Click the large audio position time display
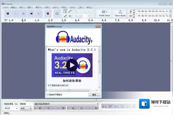173x115 pixels. tap(120, 107)
